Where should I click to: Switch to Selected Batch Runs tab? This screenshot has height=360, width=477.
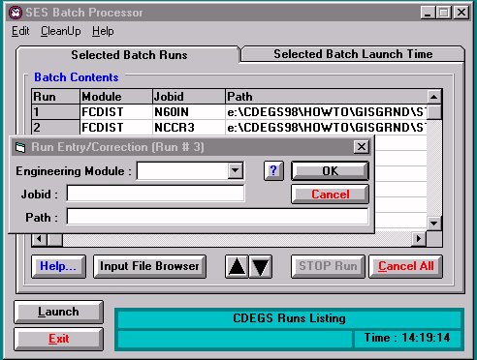point(129,55)
